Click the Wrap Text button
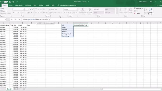Screen dimensions: 162x91 (x=53, y=9)
